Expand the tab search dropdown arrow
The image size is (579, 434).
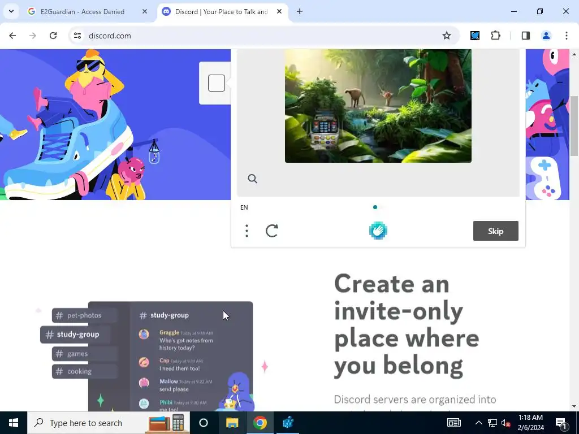tap(11, 11)
